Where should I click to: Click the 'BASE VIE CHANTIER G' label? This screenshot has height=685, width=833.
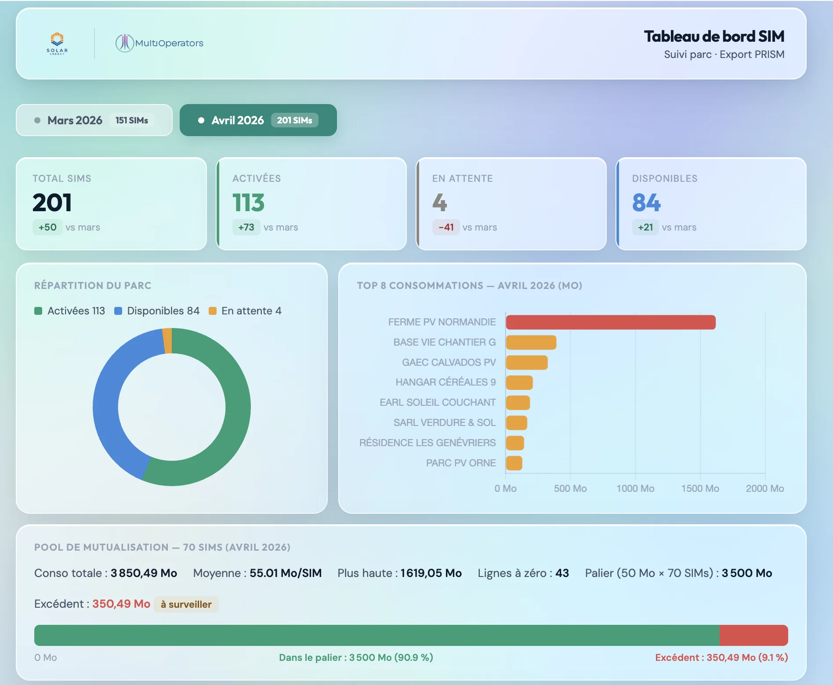point(445,342)
